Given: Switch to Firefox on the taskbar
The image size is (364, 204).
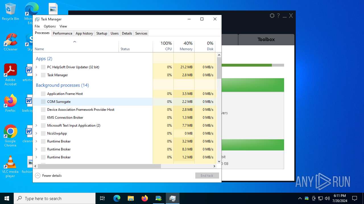Looking at the screenshot, I should click(x=145, y=198).
